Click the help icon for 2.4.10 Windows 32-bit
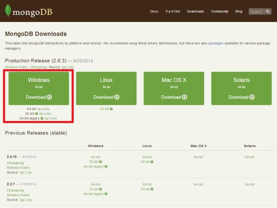277x208 pixels. coord(101,162)
